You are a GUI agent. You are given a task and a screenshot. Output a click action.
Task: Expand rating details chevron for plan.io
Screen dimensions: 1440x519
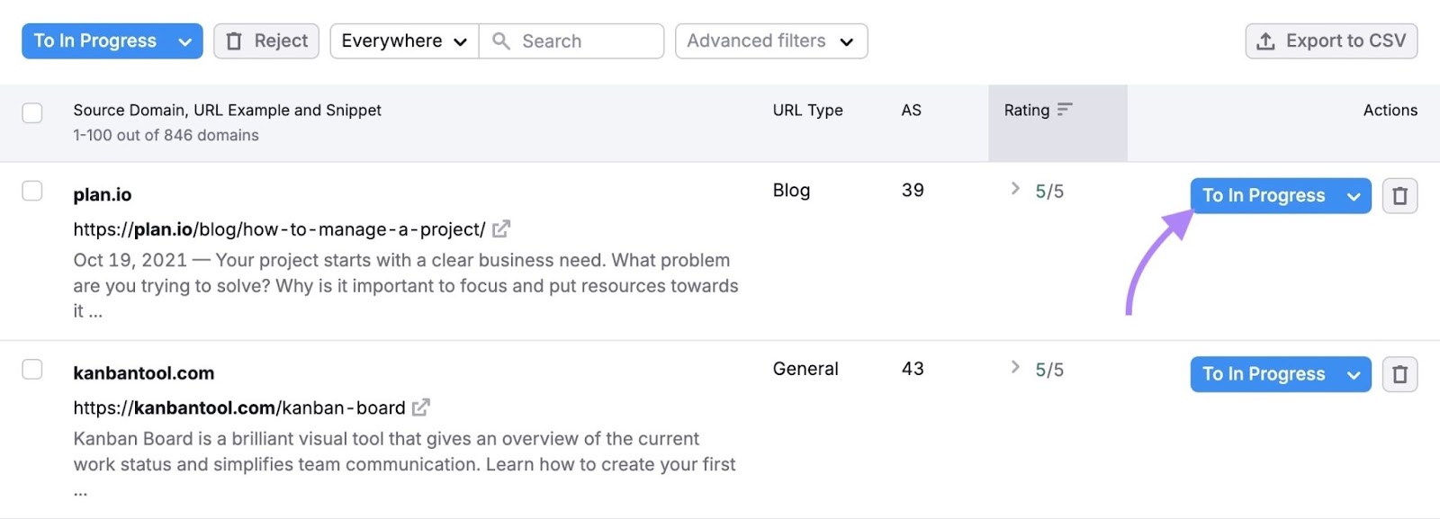pos(1015,189)
